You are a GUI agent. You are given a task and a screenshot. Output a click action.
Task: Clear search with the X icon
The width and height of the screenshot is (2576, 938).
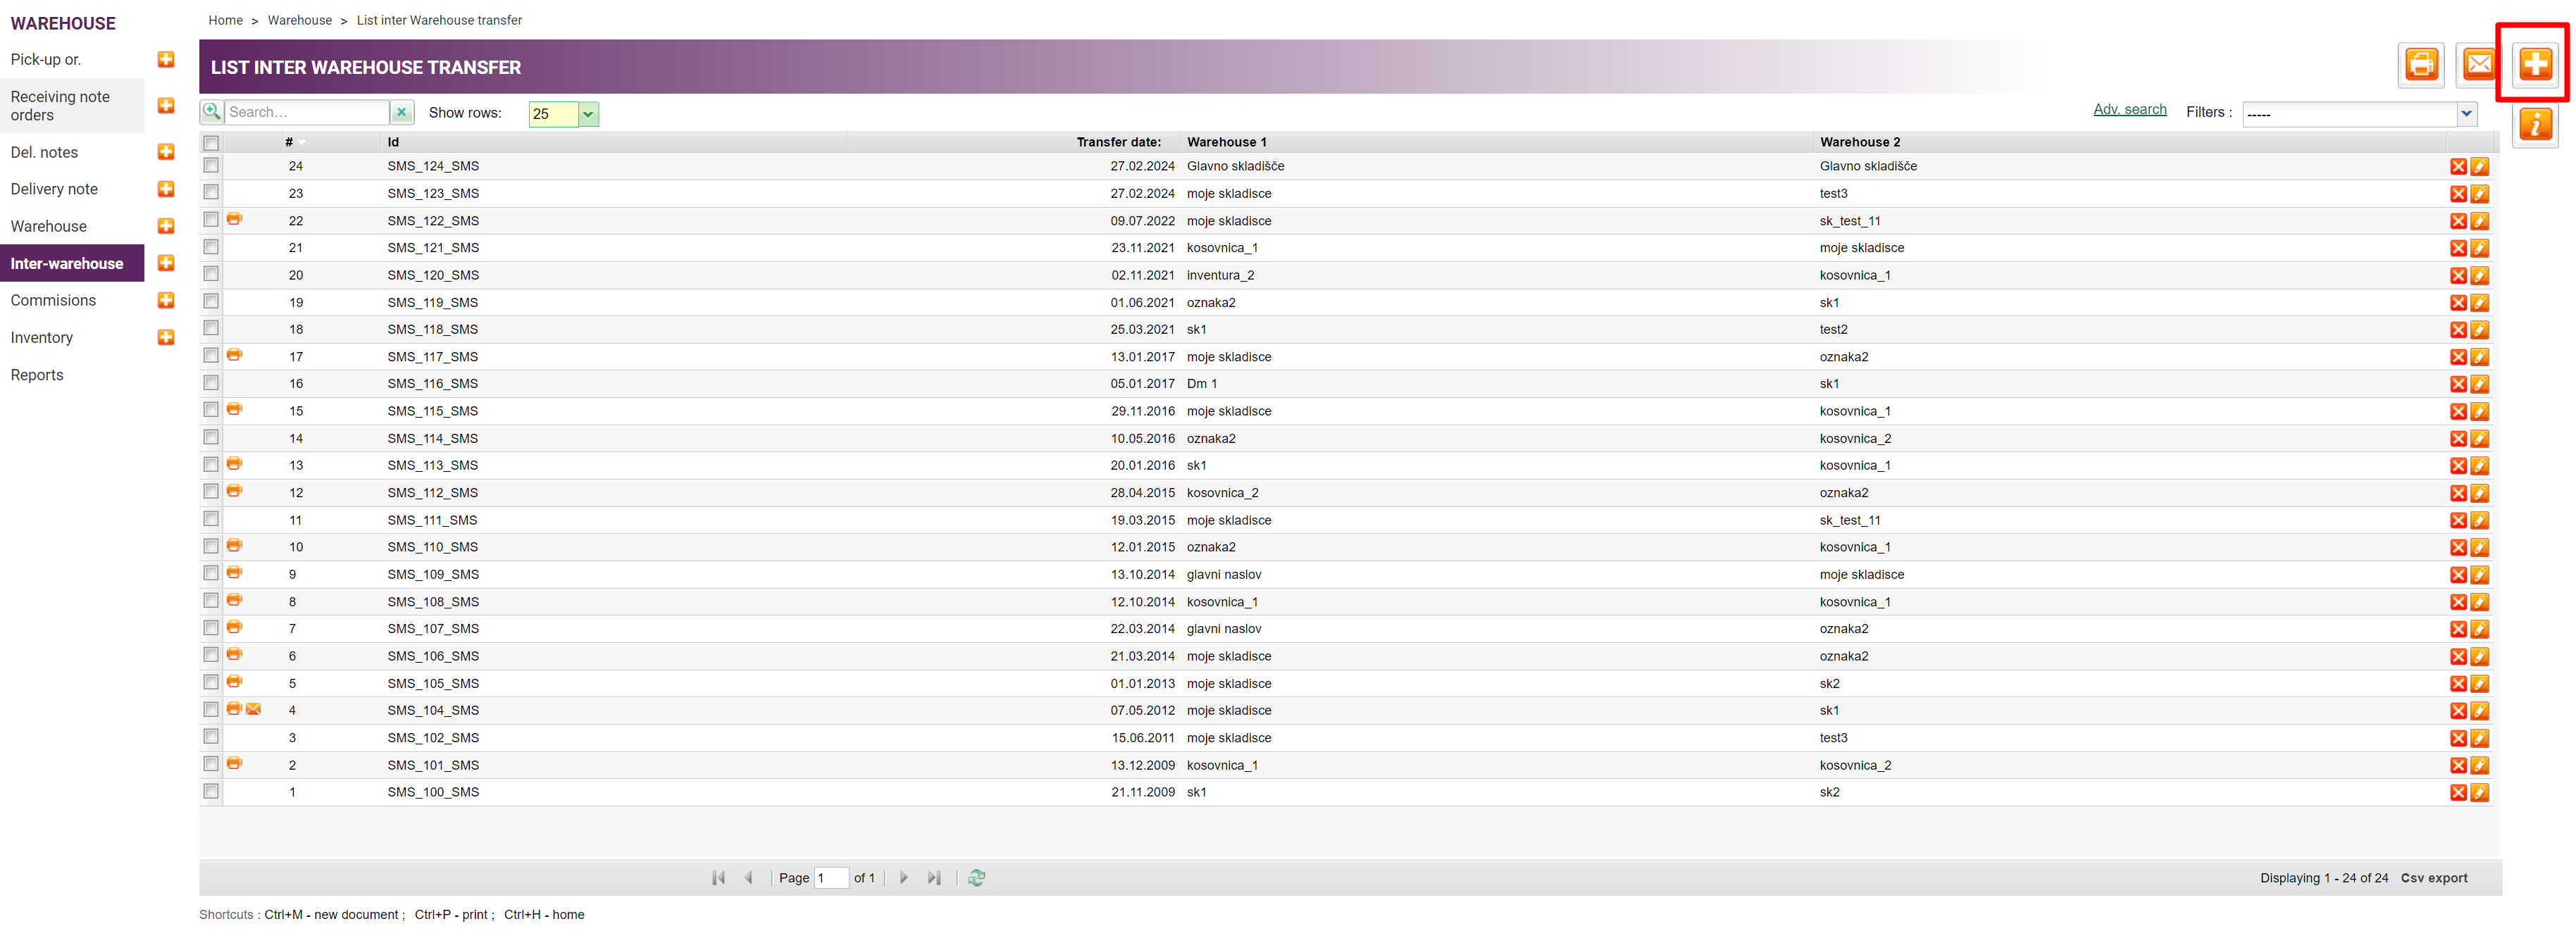[401, 113]
